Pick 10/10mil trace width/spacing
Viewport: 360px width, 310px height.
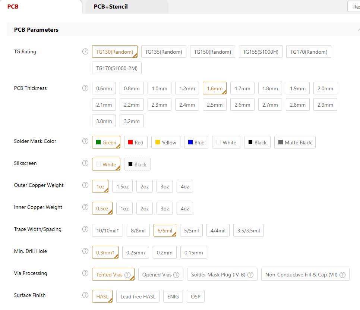[x=107, y=230]
